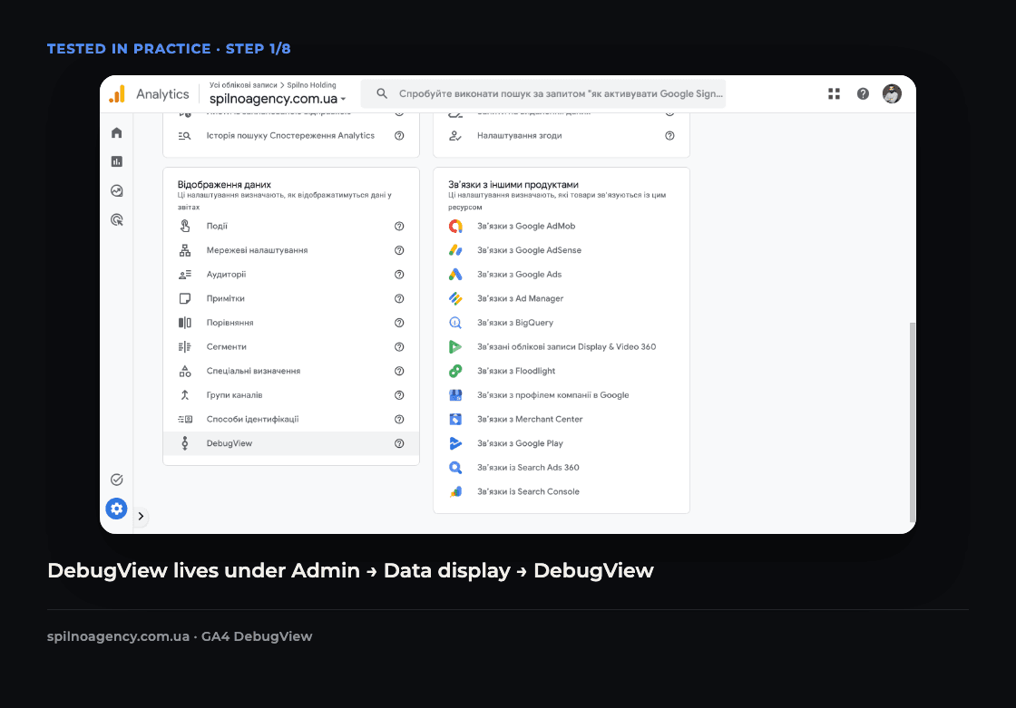The height and width of the screenshot is (708, 1016).
Task: Open the Сегменти row
Action: tap(291, 346)
